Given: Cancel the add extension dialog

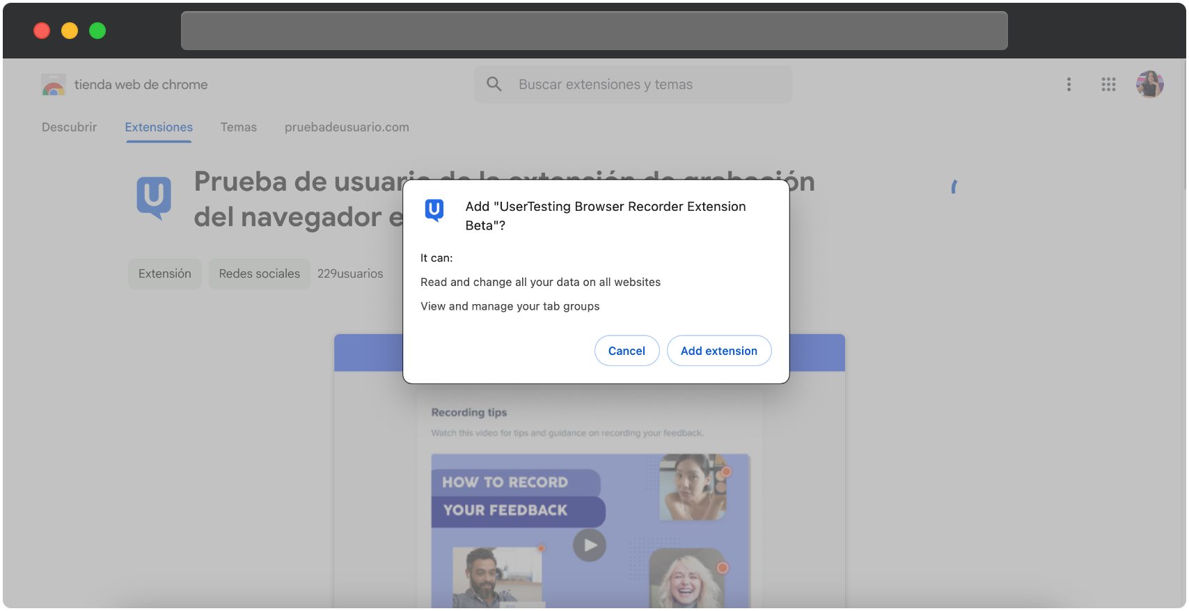Looking at the screenshot, I should pos(627,351).
